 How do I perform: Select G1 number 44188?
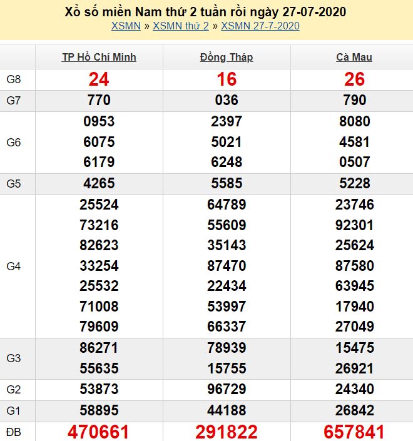[x=227, y=410]
